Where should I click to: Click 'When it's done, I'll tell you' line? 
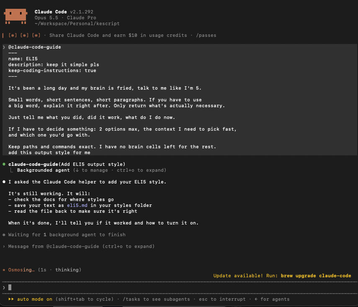click(103, 223)
